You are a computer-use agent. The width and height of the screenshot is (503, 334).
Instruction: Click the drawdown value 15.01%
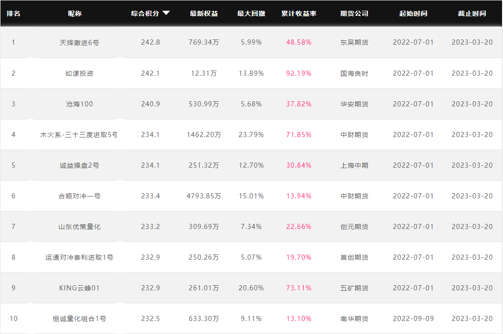pyautogui.click(x=251, y=196)
